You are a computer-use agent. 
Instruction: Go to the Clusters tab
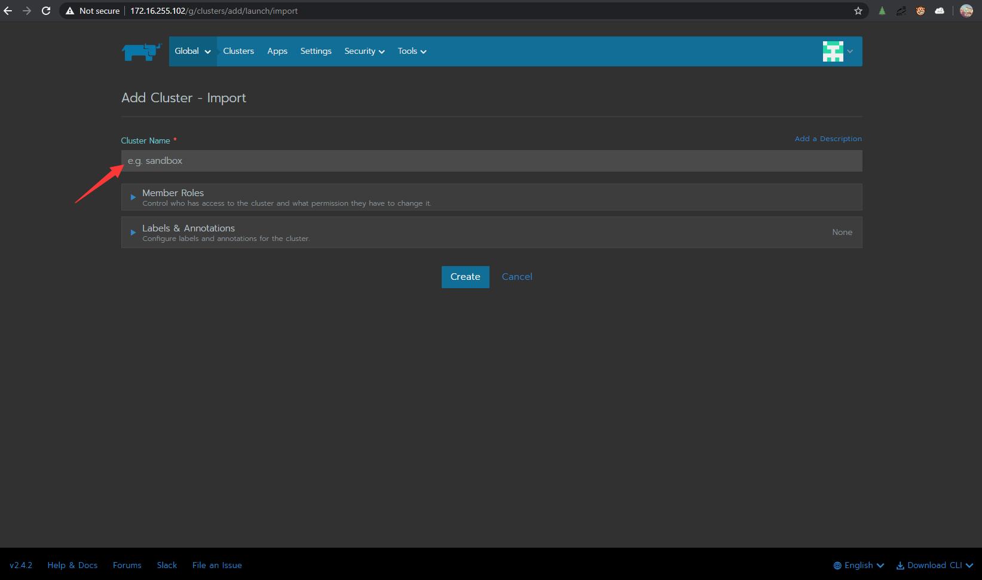238,51
